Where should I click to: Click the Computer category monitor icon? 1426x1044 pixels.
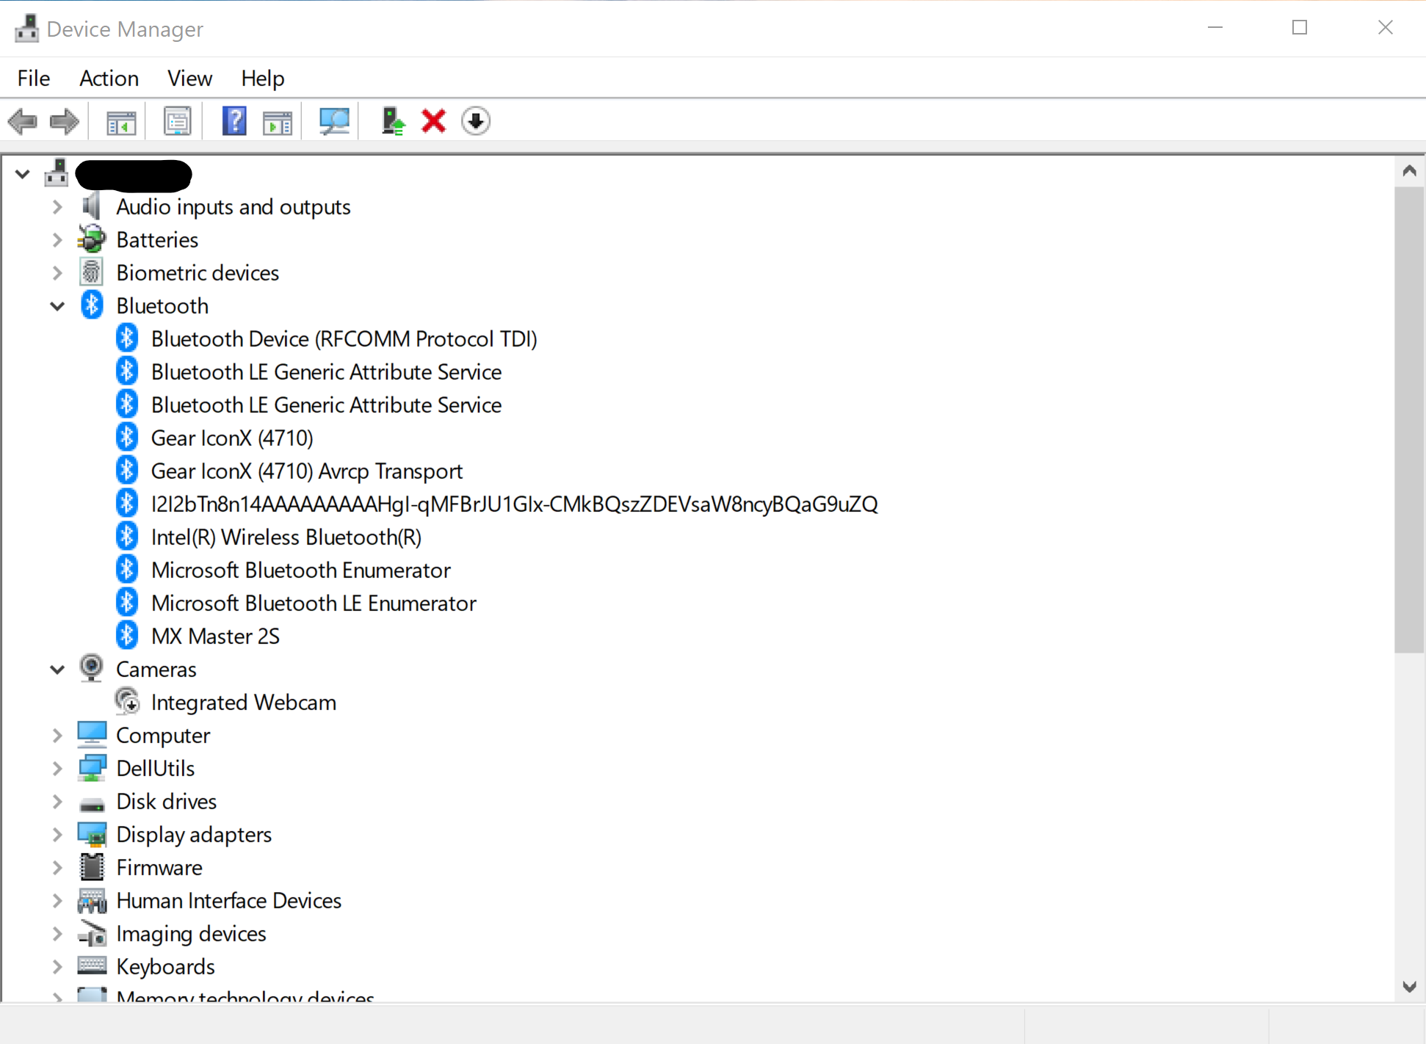click(92, 735)
